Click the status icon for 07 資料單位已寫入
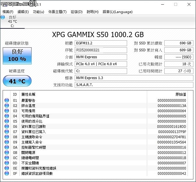Image resolution: width=196 pixels, height=182 pixels. click(7, 132)
